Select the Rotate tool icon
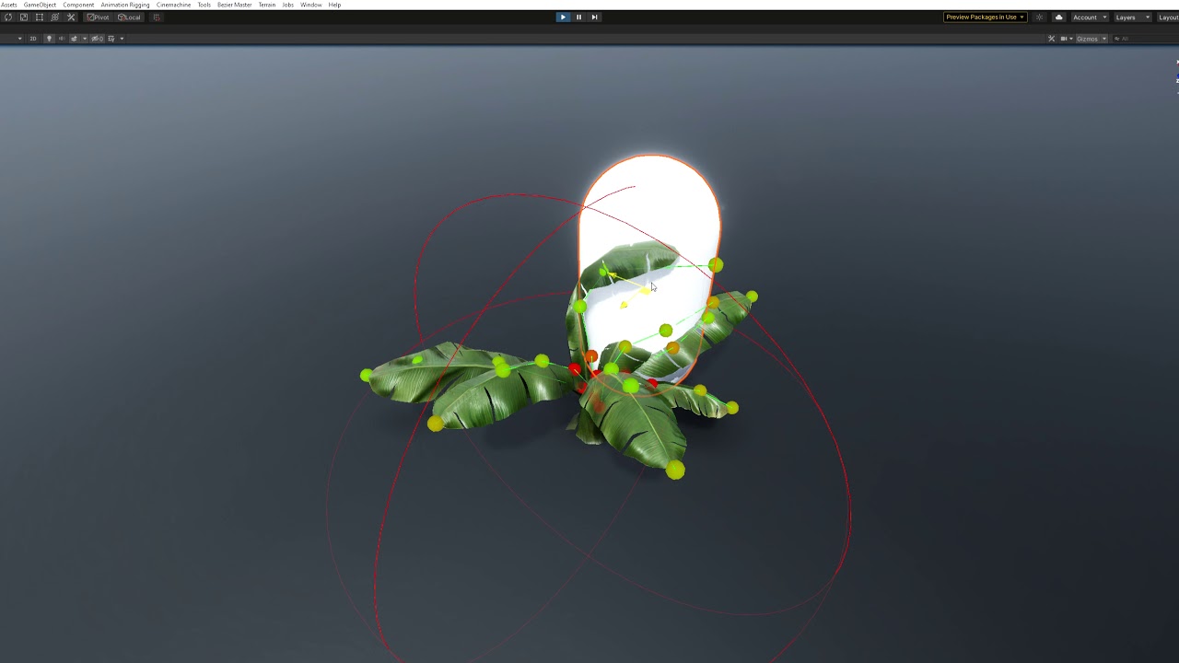Screen dimensions: 1179x663 click(8, 17)
